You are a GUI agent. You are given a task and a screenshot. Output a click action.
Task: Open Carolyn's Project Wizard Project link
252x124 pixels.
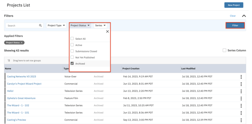(x=24, y=84)
